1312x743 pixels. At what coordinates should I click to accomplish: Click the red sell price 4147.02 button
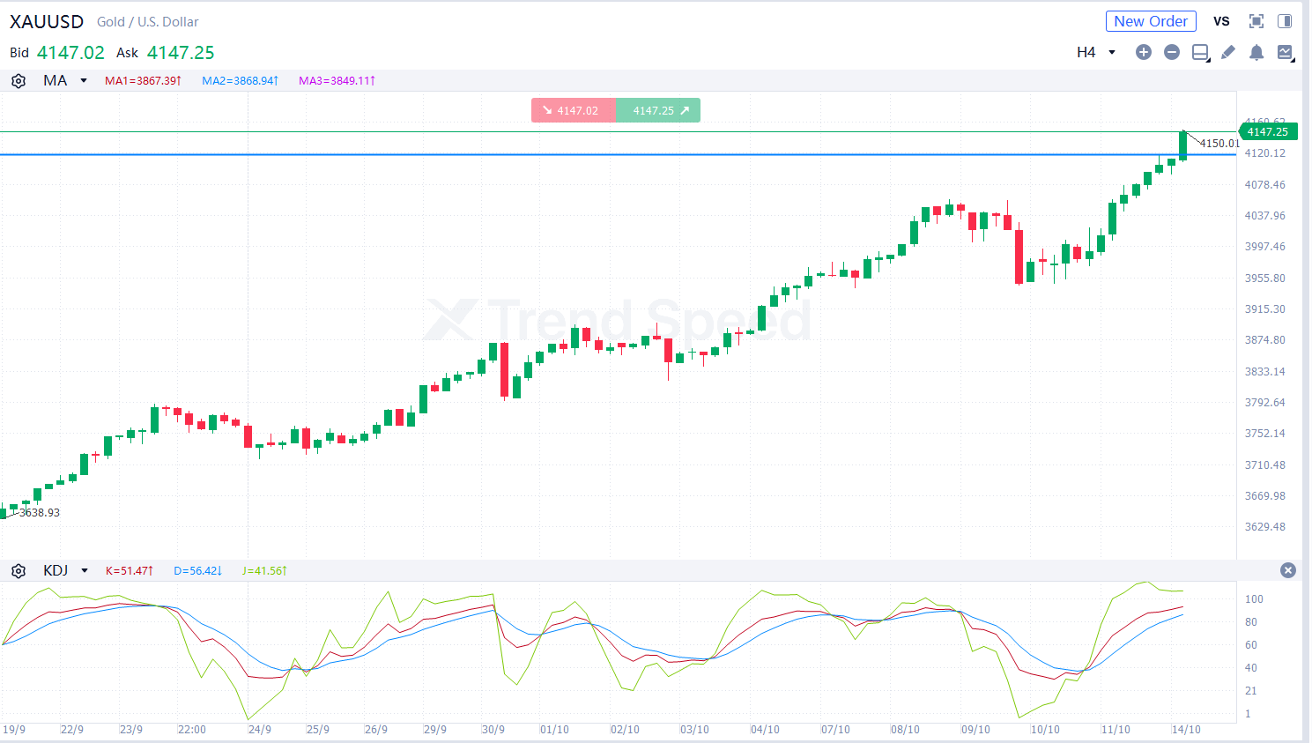click(573, 110)
